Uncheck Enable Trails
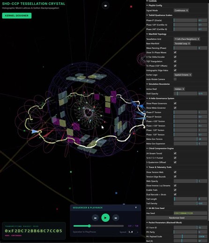Viewport: 209px width, 243px height. tap(175, 190)
